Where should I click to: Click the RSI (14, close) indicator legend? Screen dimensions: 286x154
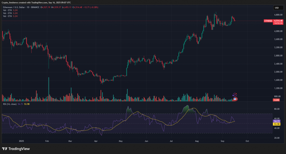[x=9, y=104]
